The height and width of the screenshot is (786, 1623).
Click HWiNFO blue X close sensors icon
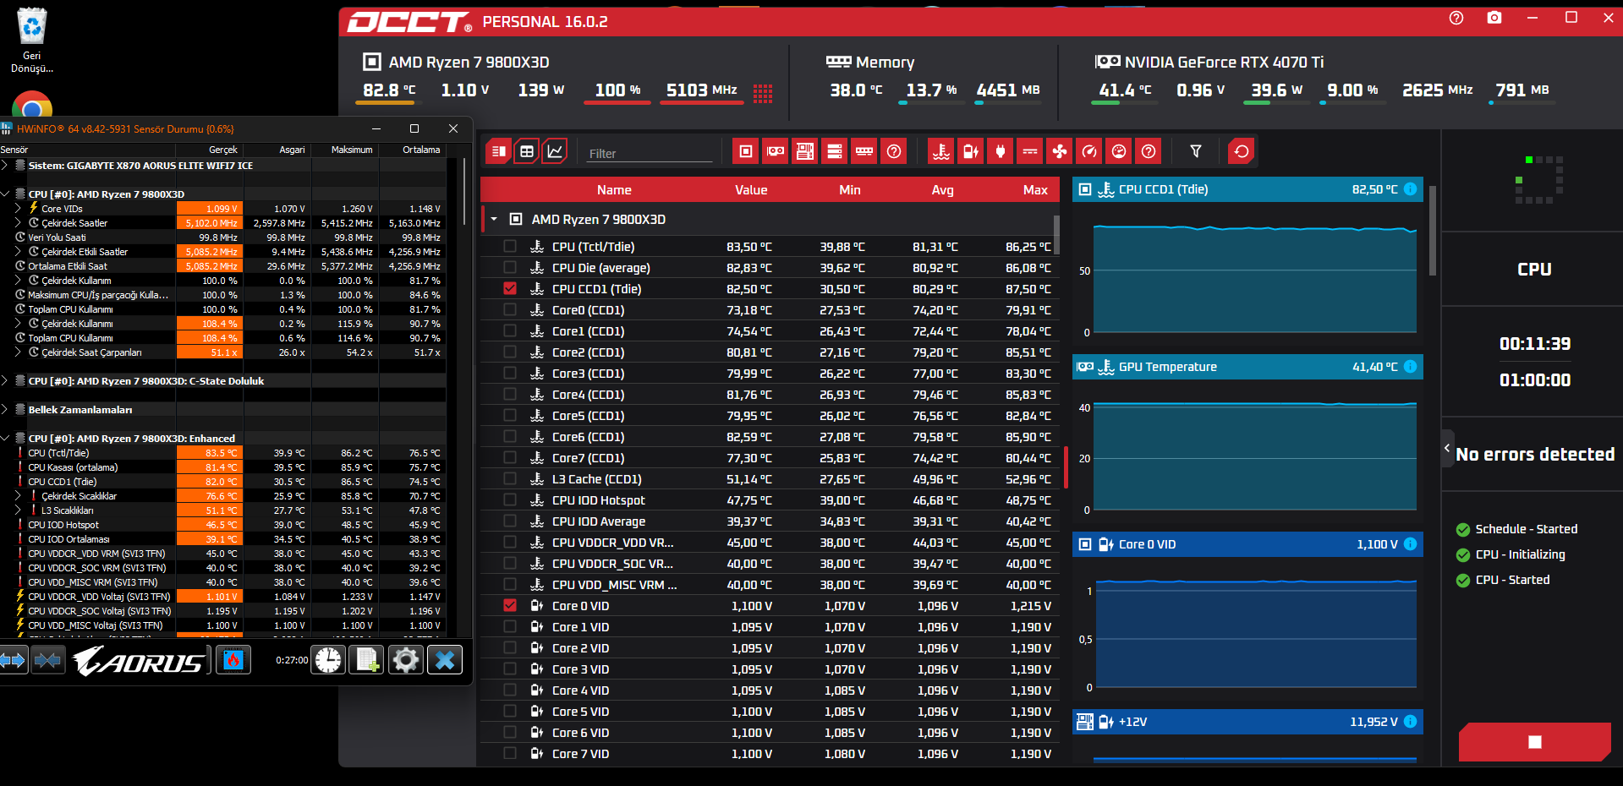point(445,659)
